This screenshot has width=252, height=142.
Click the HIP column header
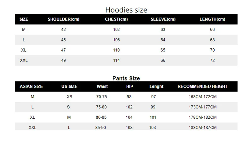(129, 86)
